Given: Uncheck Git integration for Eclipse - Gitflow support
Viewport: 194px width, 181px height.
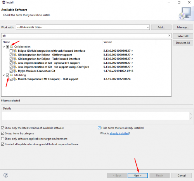Looking at the screenshot, I should [11, 55].
